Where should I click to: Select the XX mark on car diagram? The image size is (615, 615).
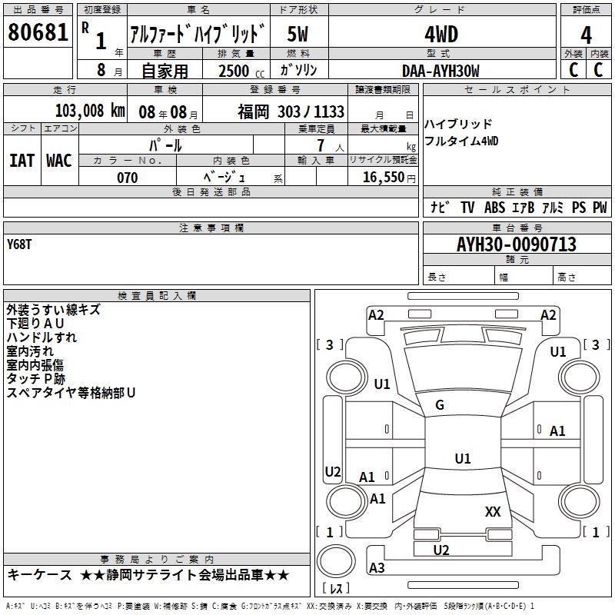click(493, 511)
